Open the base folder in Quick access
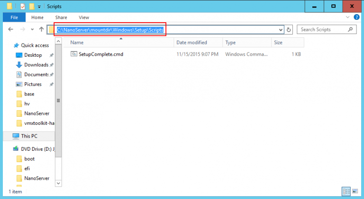Screen dimensions: 364x199 coord(29,94)
